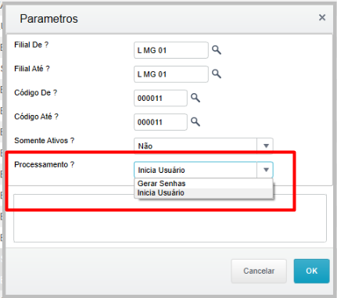Click the empty description text area
The height and width of the screenshot is (298, 337).
pyautogui.click(x=170, y=218)
